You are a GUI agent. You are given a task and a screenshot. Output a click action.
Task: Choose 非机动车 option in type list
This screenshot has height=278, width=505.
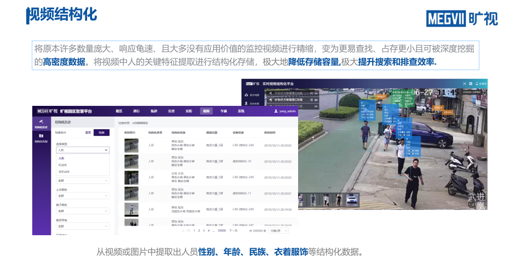pyautogui.click(x=64, y=172)
